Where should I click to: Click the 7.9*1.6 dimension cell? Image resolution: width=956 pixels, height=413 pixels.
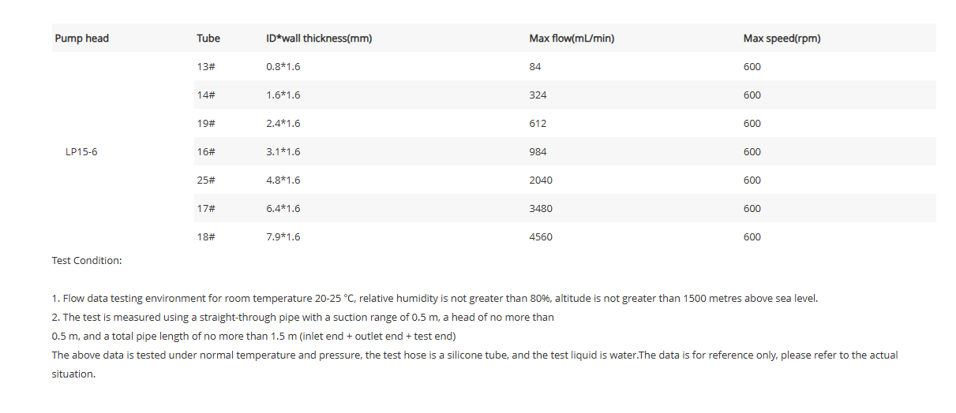click(283, 237)
